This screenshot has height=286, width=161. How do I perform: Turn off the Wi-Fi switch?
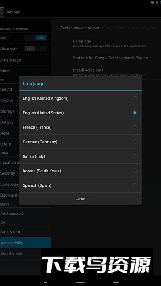pos(35,38)
